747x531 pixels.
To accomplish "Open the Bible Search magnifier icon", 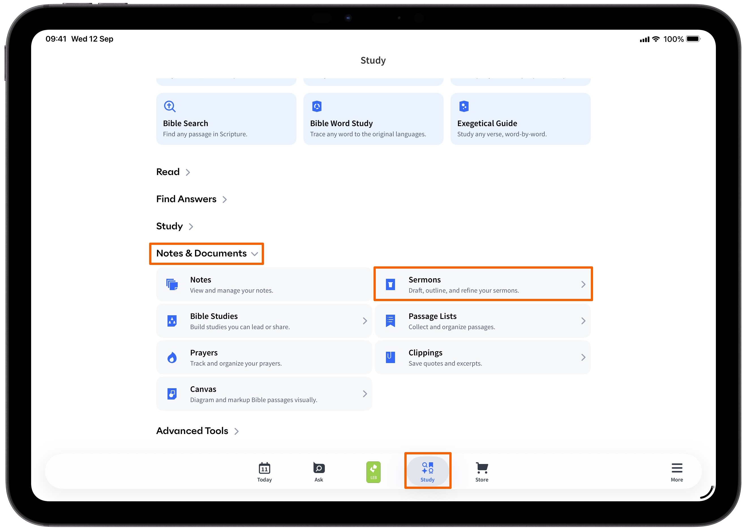I will [170, 106].
